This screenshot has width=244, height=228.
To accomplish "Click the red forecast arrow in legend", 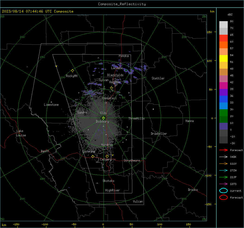I will (x=223, y=150).
